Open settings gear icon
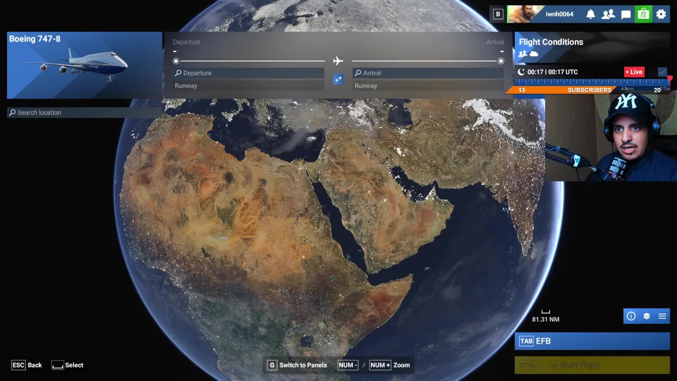This screenshot has height=381, width=677. coord(661,14)
